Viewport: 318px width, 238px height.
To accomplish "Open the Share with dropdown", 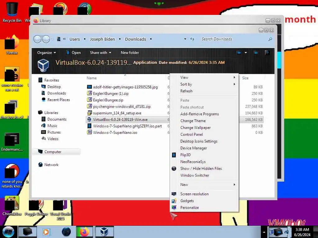I will tap(101, 53).
